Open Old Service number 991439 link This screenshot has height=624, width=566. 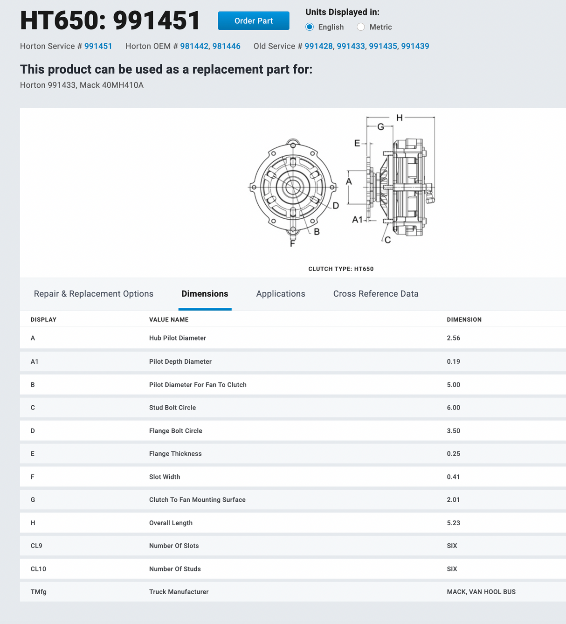click(x=415, y=46)
